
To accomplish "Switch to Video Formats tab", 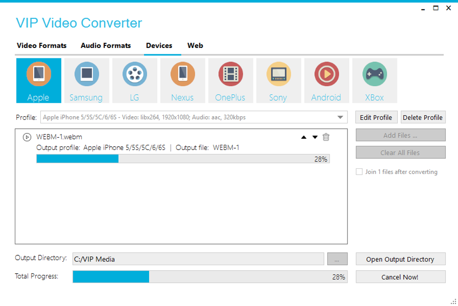I will [41, 46].
